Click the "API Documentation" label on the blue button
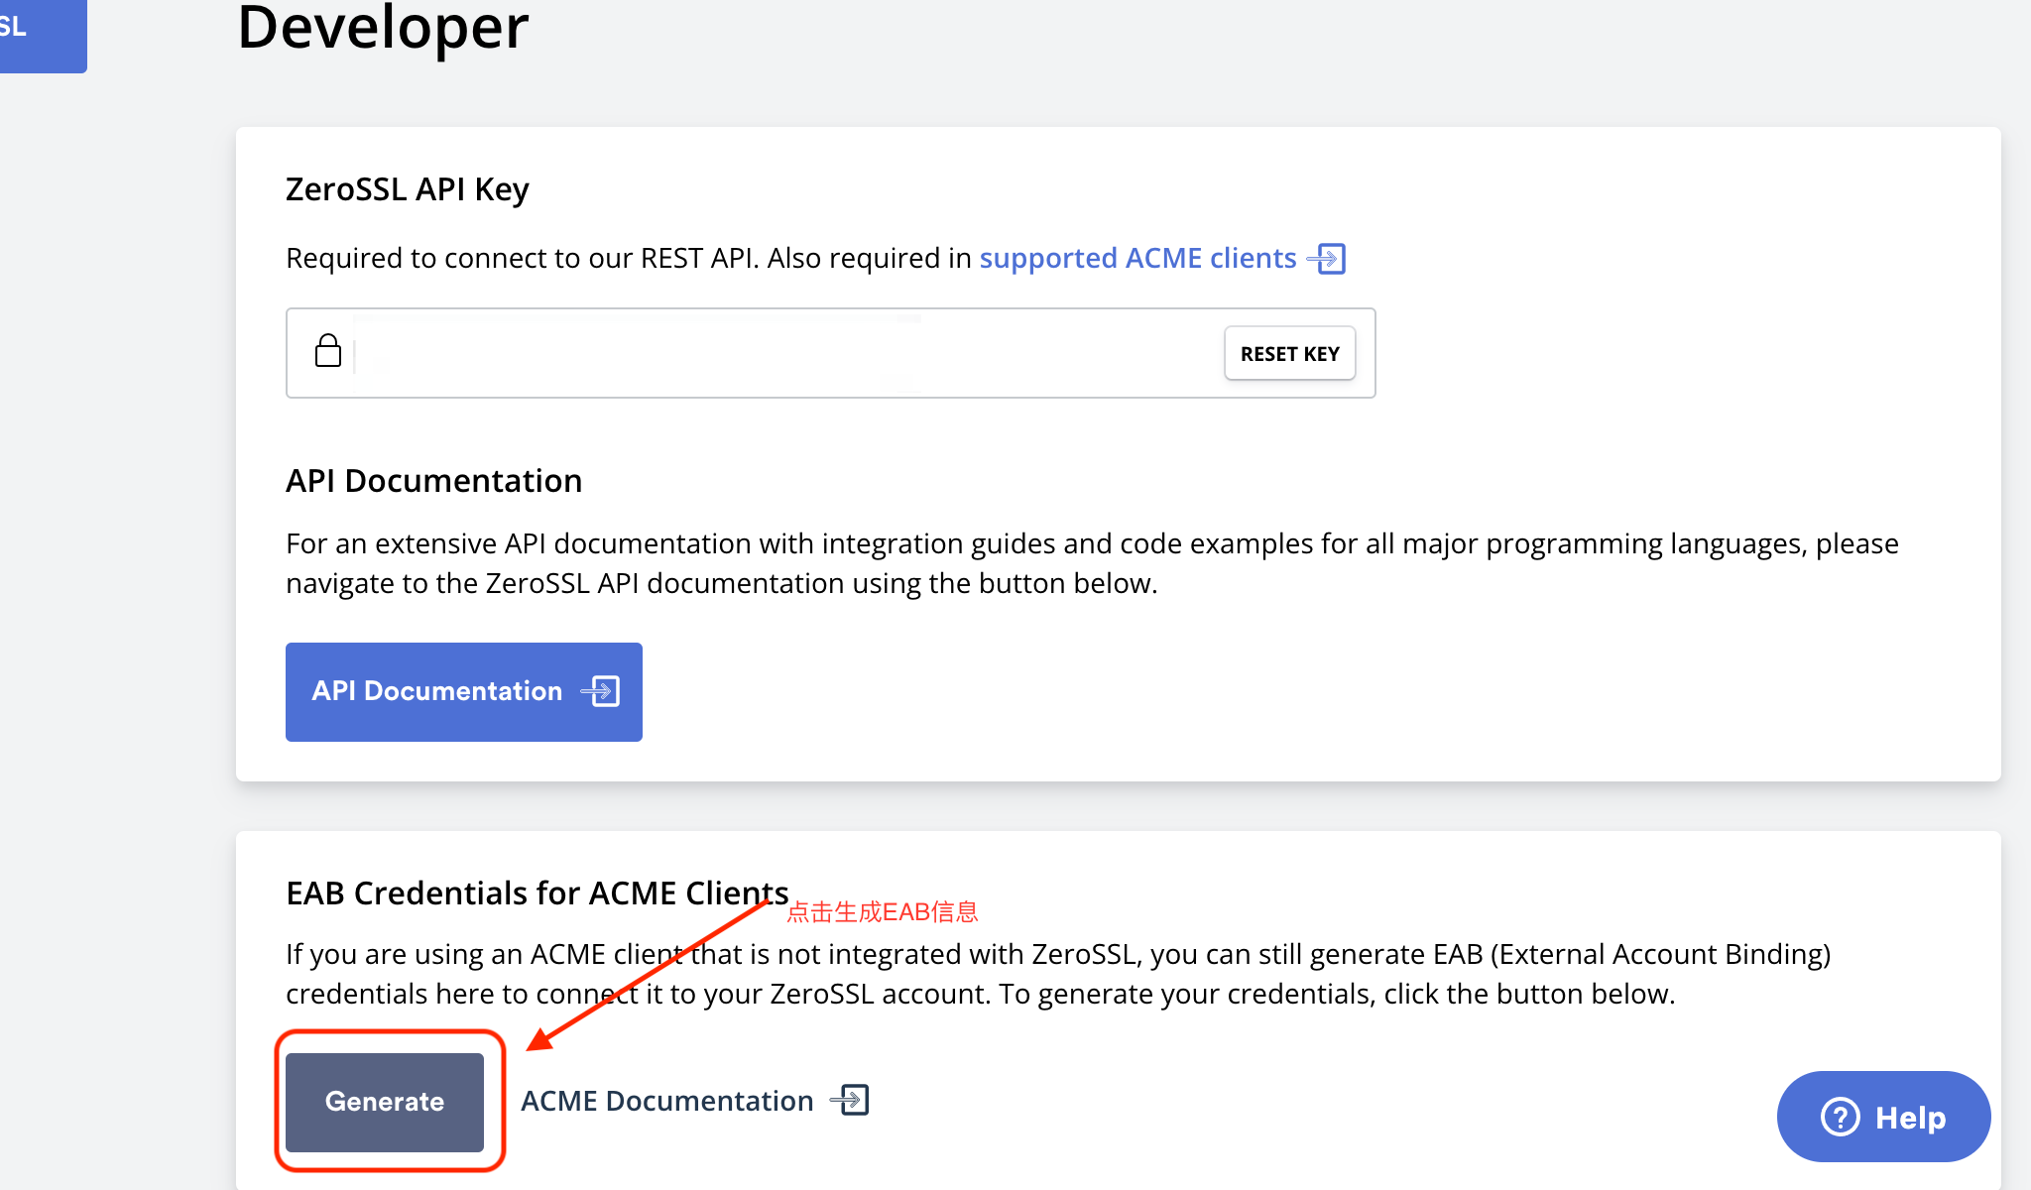Screen dimensions: 2031x1190 (x=436, y=691)
